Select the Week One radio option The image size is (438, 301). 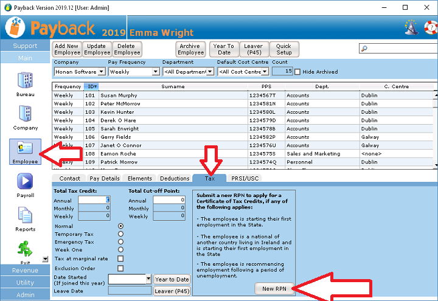120,250
